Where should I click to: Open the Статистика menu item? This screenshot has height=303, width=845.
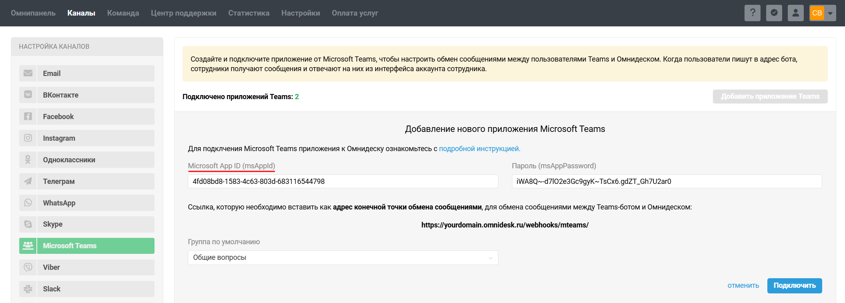(x=249, y=13)
